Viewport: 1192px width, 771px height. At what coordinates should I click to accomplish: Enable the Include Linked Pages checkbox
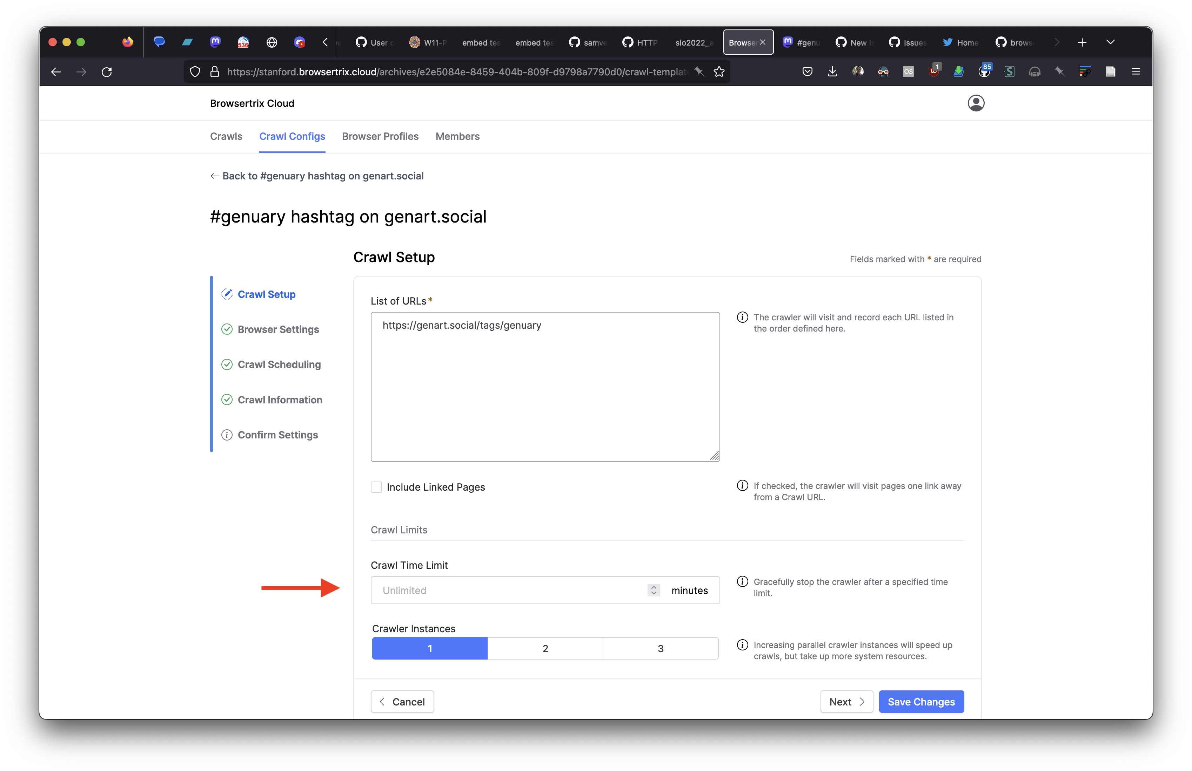377,487
